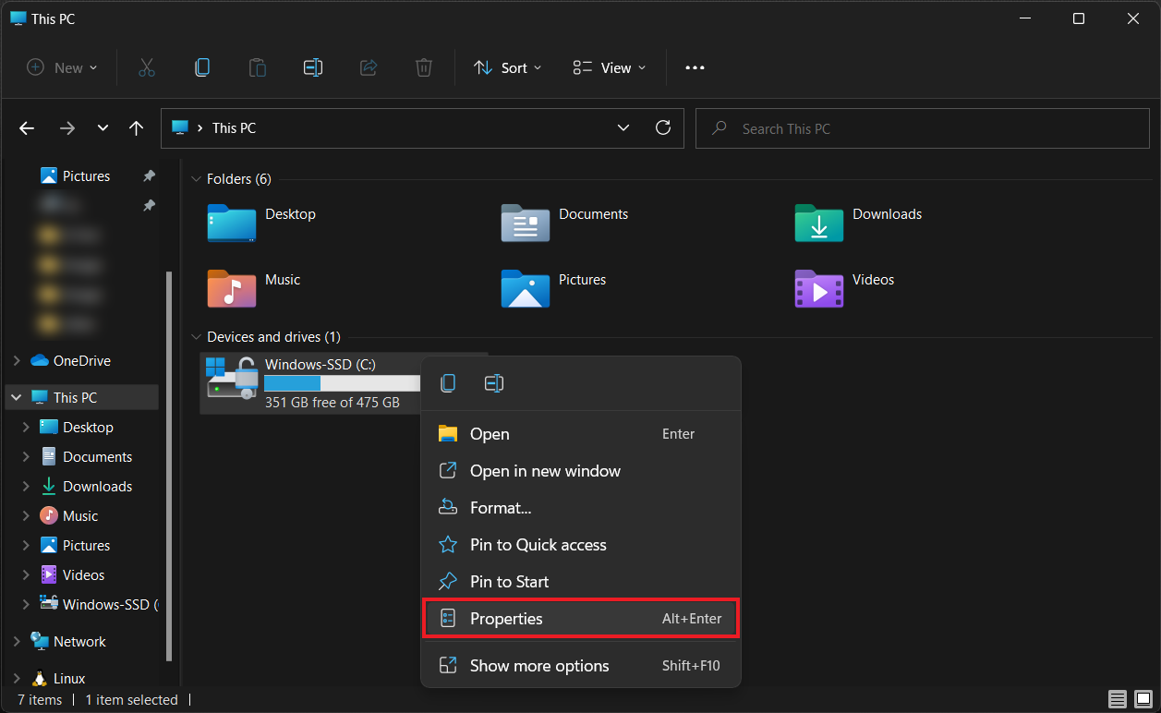The width and height of the screenshot is (1161, 713).
Task: Select the Documents folder icon
Action: click(526, 223)
